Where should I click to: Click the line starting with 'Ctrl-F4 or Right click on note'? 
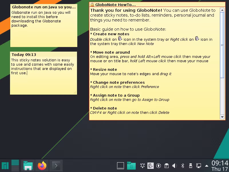click(x=130, y=113)
